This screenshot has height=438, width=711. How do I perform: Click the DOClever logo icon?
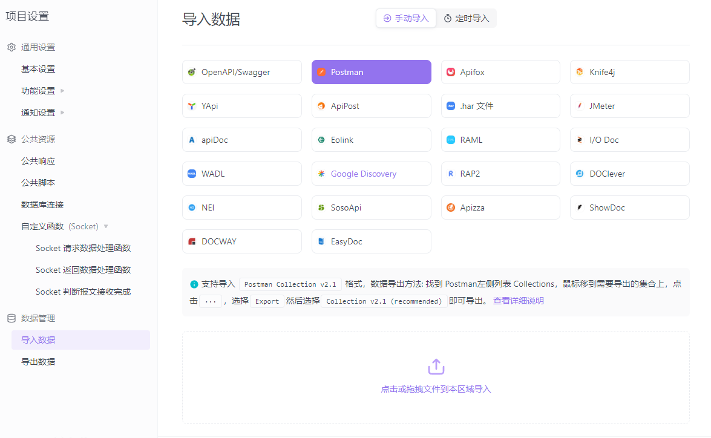pyautogui.click(x=580, y=174)
